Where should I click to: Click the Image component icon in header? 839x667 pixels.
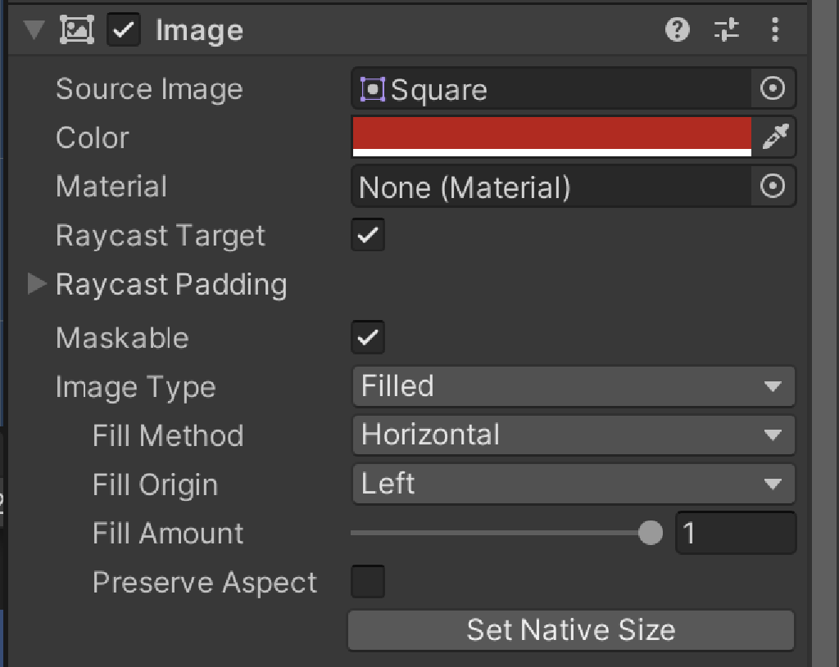point(77,31)
